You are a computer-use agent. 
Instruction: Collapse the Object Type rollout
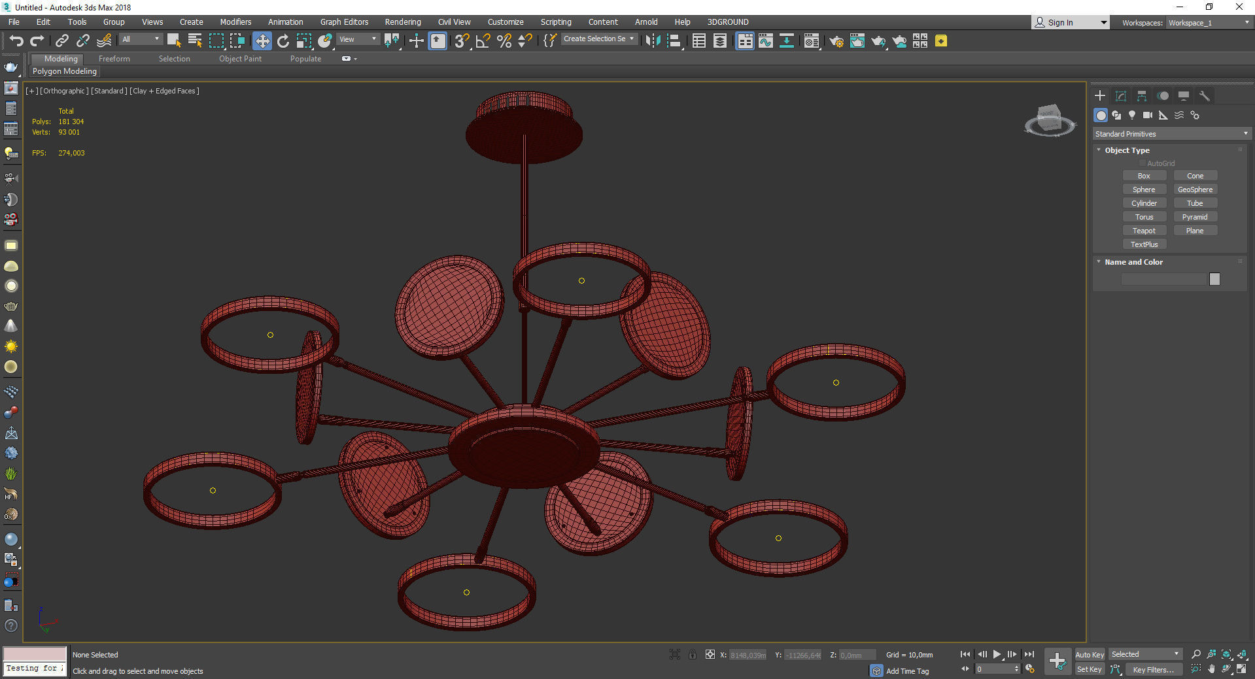tap(1127, 150)
